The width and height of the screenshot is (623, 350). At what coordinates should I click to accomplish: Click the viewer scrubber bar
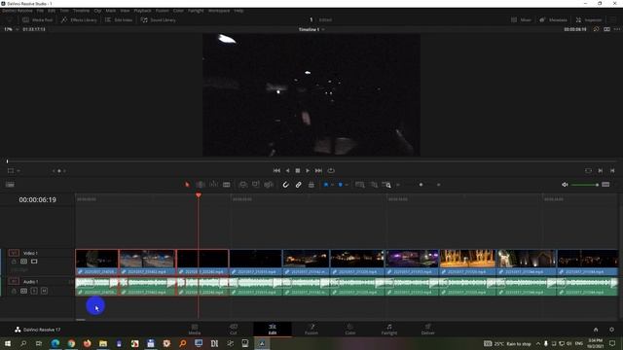tap(311, 161)
